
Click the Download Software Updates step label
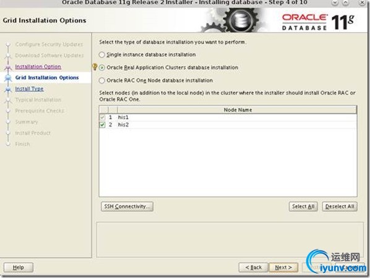(49, 56)
